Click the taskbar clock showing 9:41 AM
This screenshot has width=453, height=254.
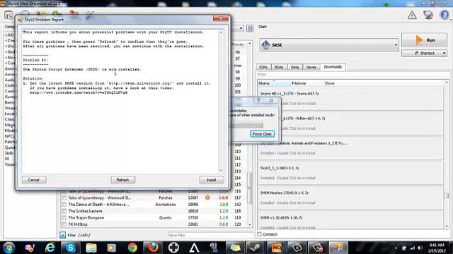coord(436,248)
